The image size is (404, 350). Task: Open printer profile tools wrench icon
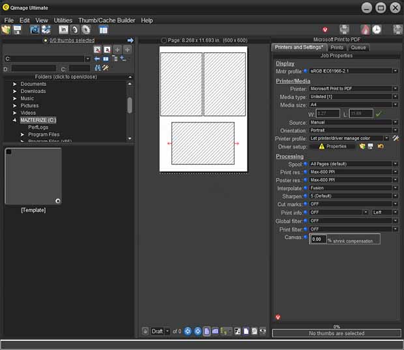pyautogui.click(x=396, y=138)
